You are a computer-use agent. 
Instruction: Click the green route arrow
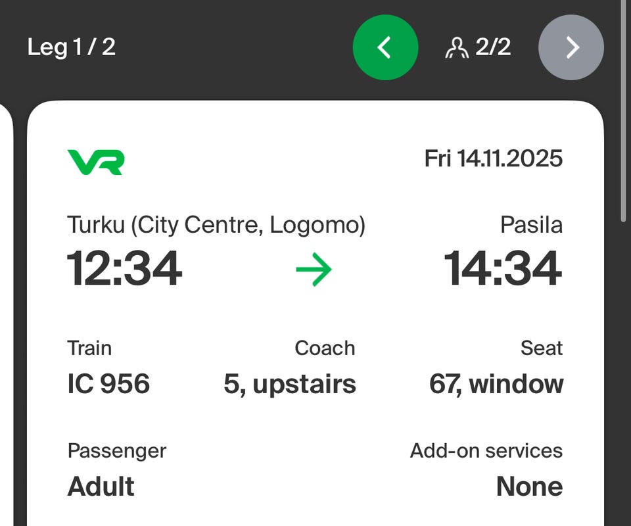[x=314, y=270]
